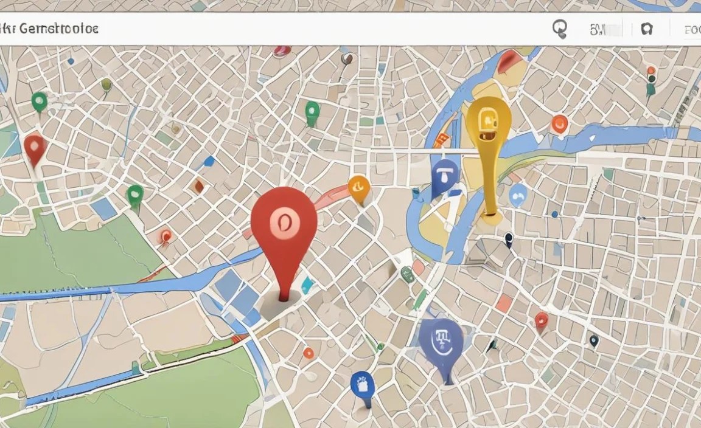701x428 pixels.
Task: Click the green pin above the blue square
Action: coord(134,196)
